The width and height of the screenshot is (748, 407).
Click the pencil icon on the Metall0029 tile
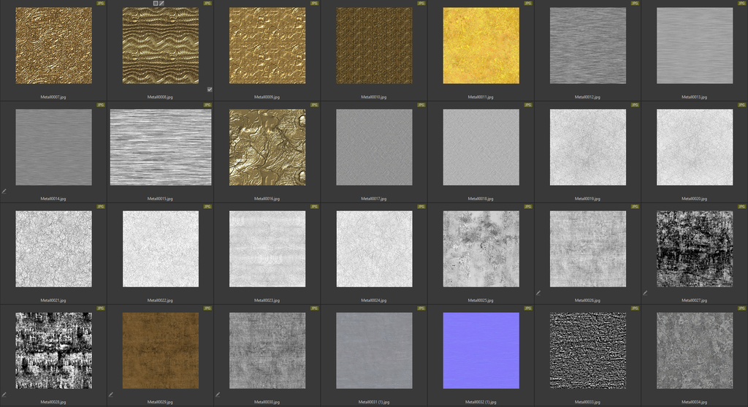(111, 395)
